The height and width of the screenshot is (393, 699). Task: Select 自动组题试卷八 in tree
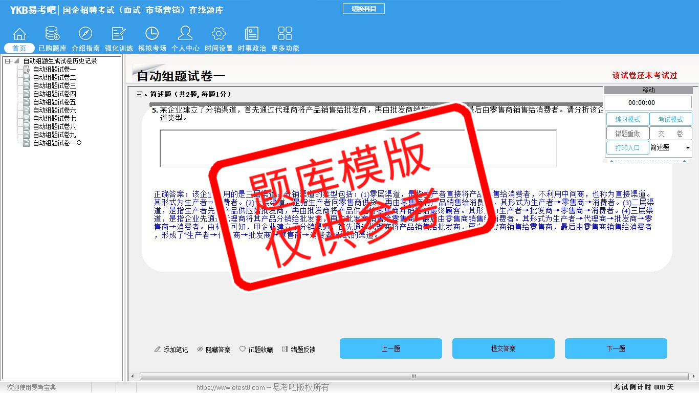pos(54,126)
